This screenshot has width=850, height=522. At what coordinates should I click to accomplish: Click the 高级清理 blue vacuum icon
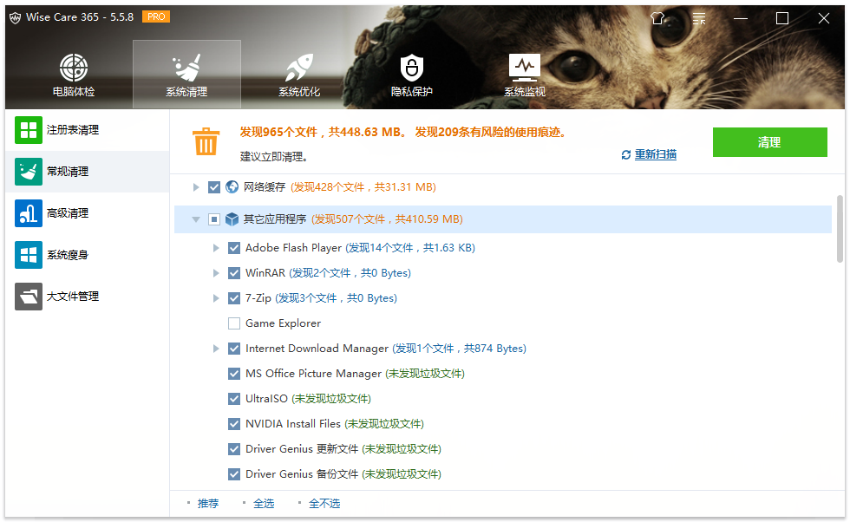coord(28,213)
